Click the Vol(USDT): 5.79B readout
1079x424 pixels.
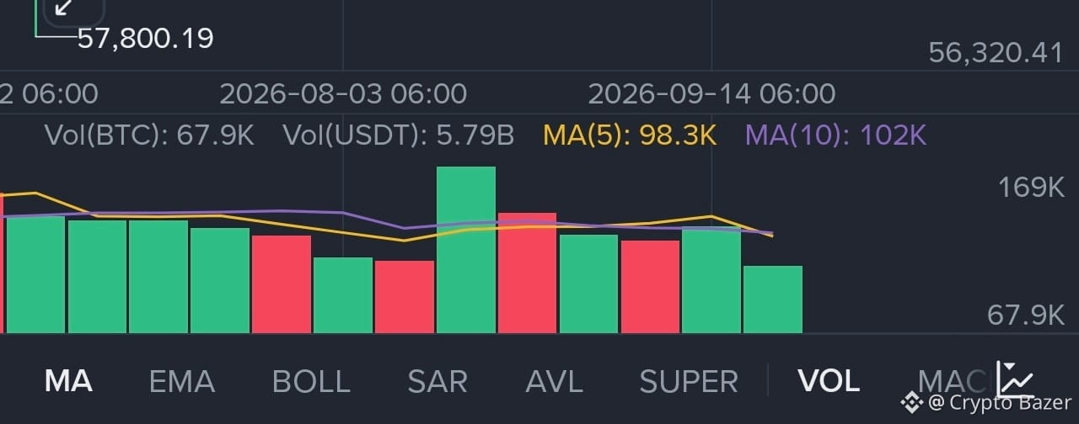(x=398, y=135)
